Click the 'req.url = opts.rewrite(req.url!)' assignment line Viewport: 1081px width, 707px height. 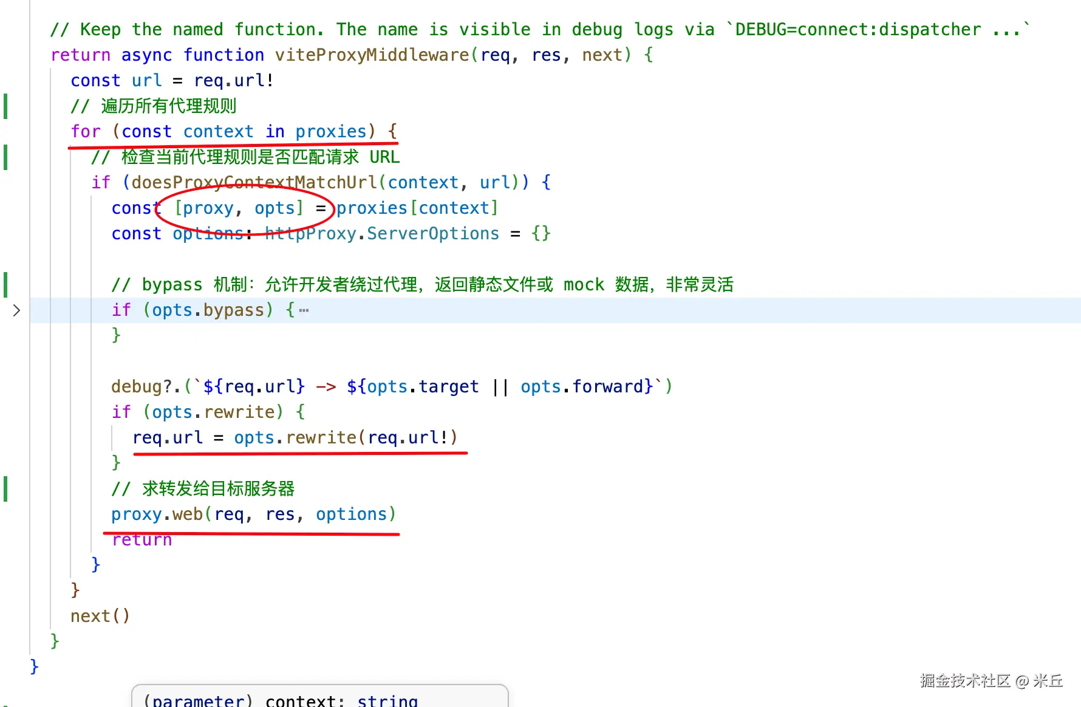pos(295,438)
